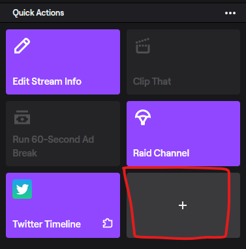Click the Twitter bird icon

22,189
